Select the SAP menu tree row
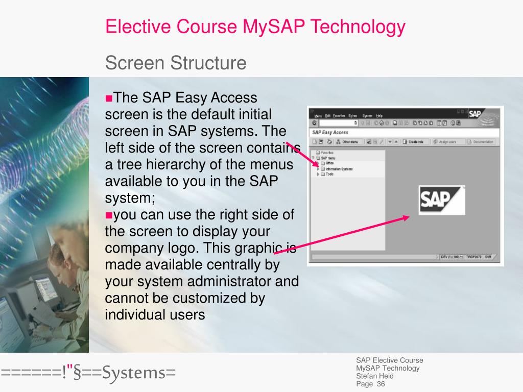Image resolution: width=523 pixels, height=392 pixels. tap(325, 158)
